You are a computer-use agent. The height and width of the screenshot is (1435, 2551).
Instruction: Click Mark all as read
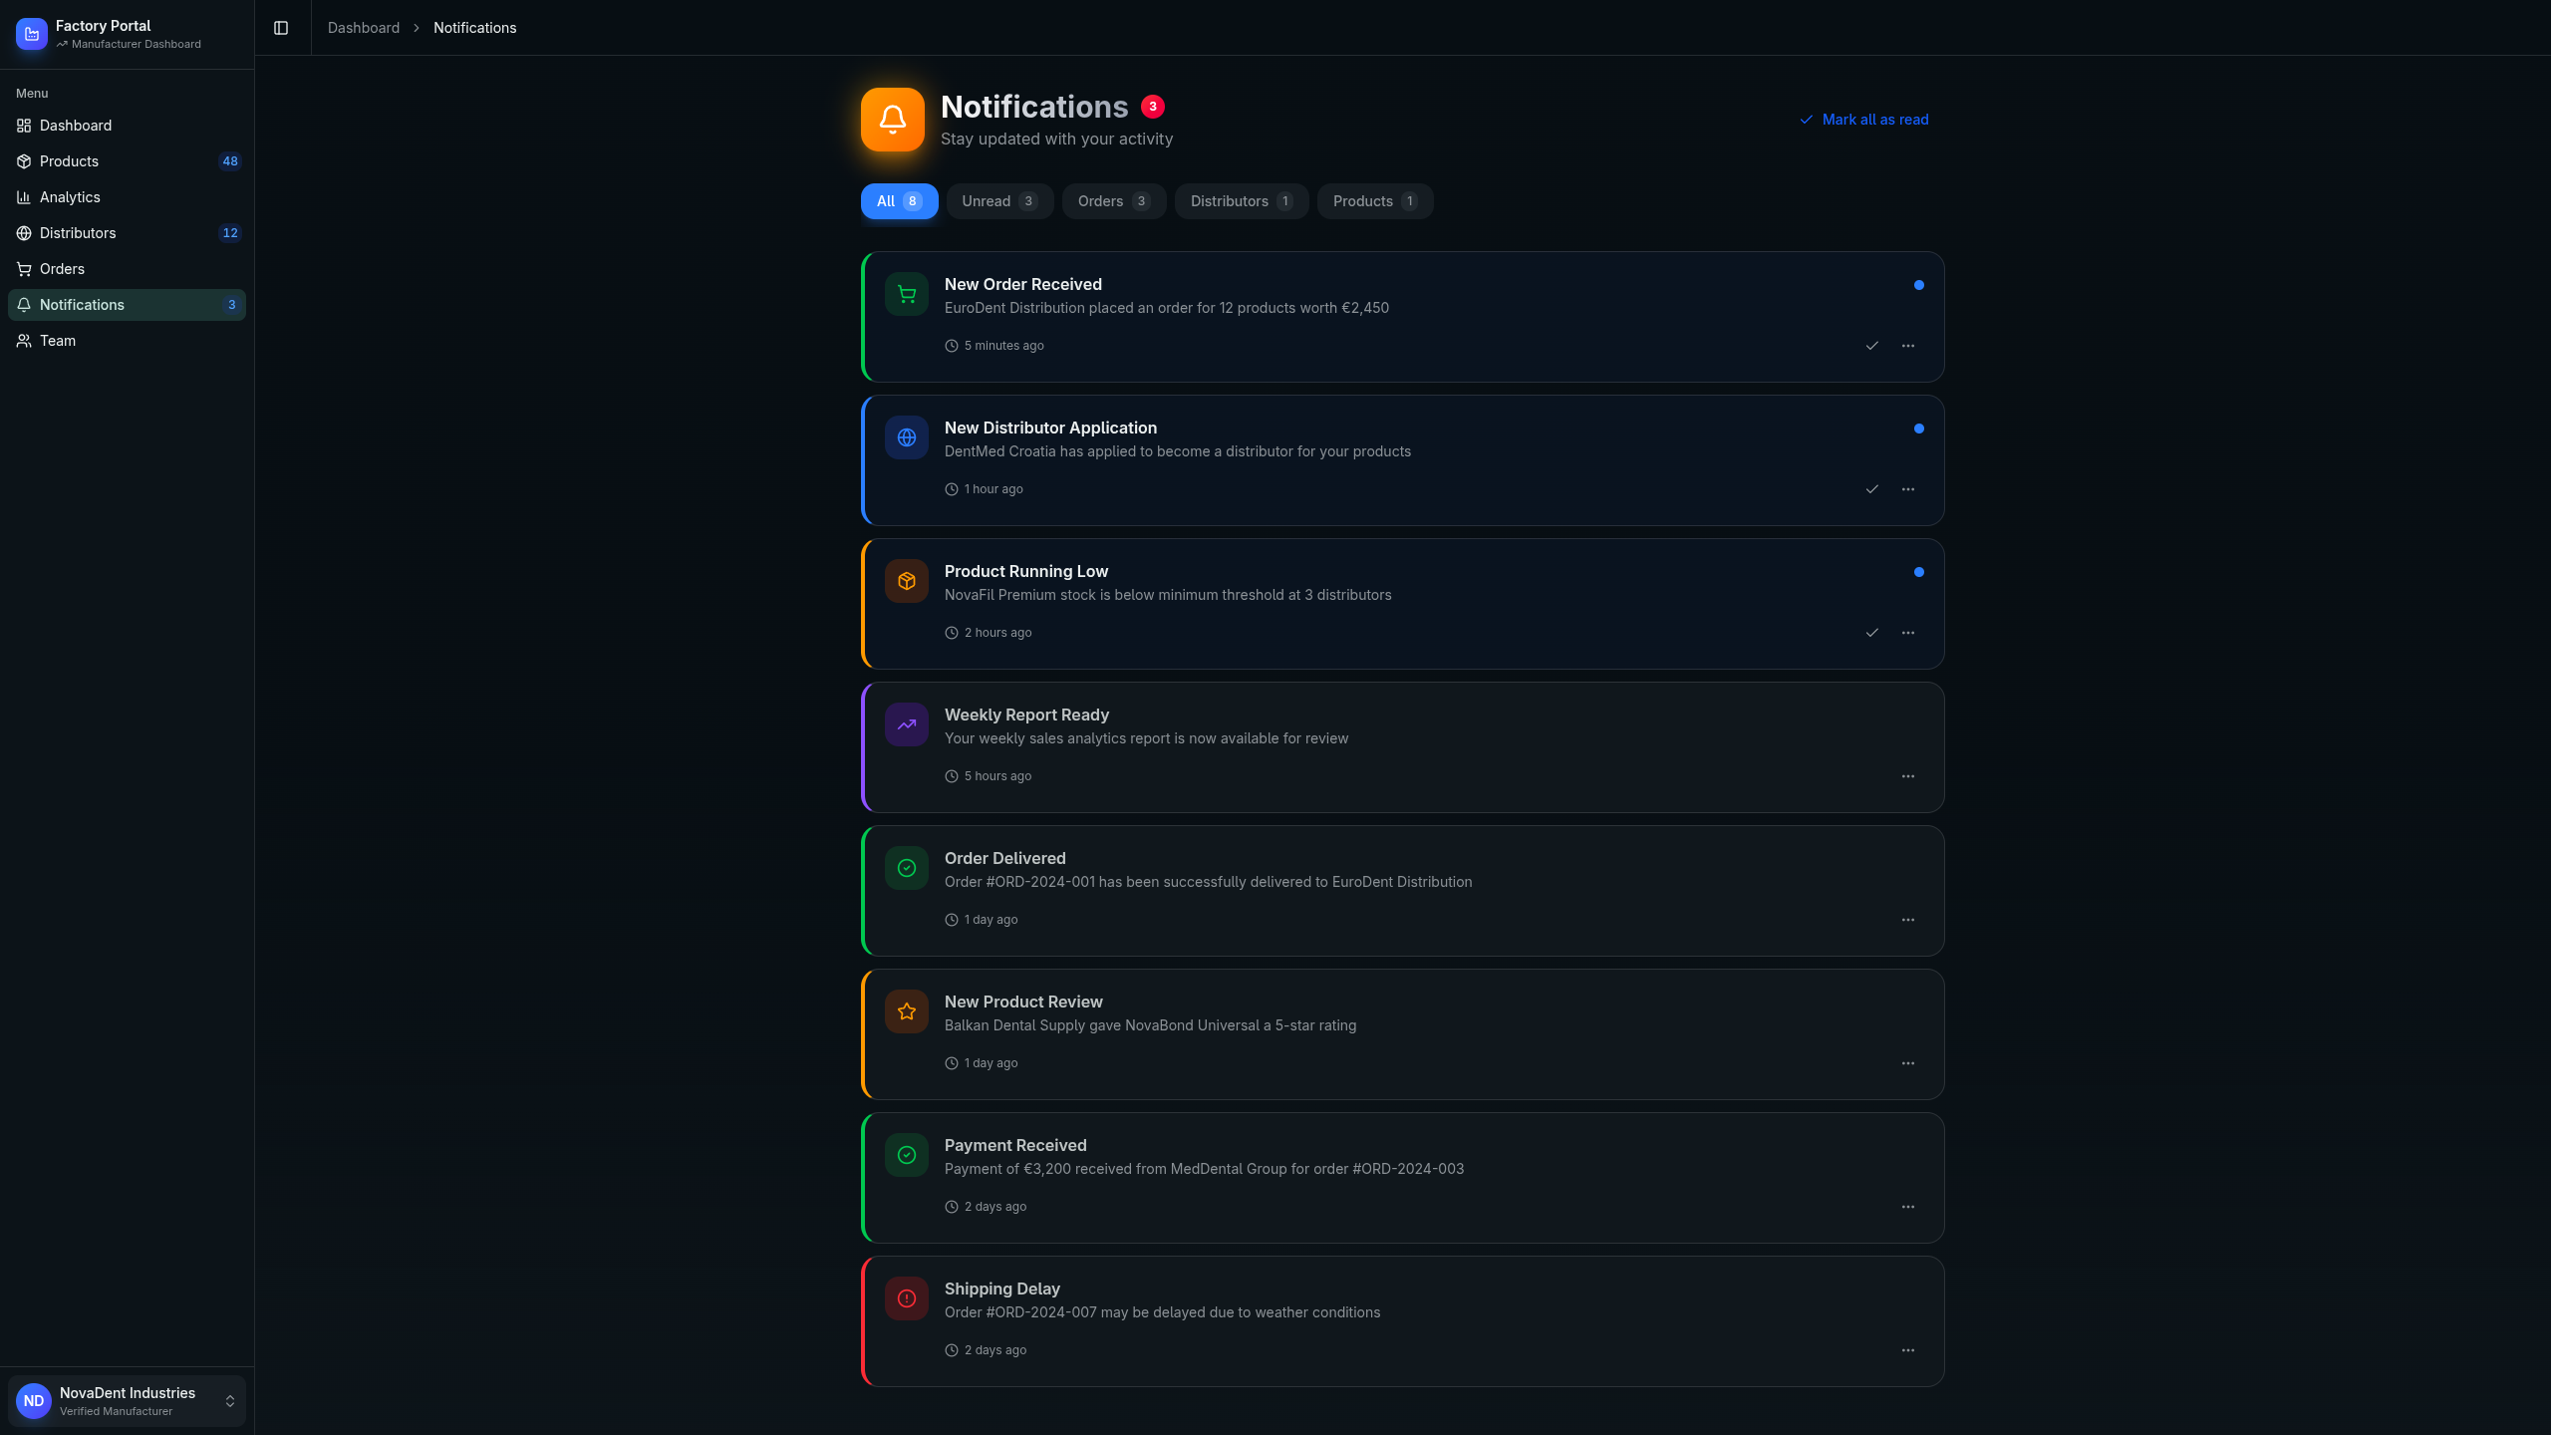coord(1863,120)
